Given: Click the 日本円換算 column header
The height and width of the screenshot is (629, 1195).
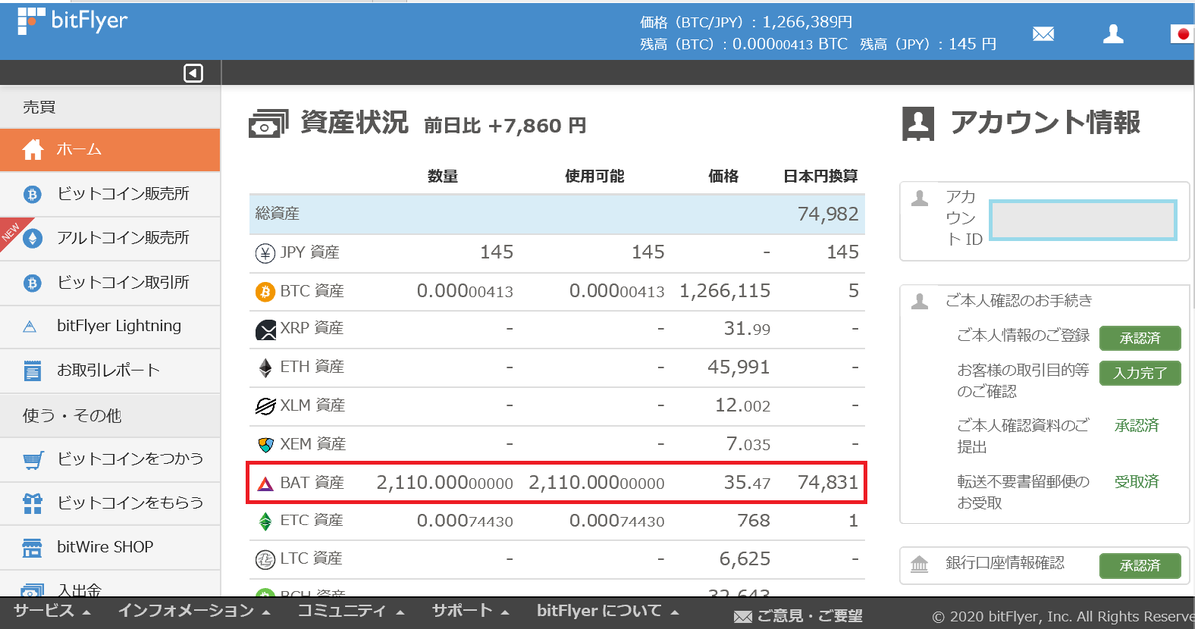Looking at the screenshot, I should coord(821,176).
